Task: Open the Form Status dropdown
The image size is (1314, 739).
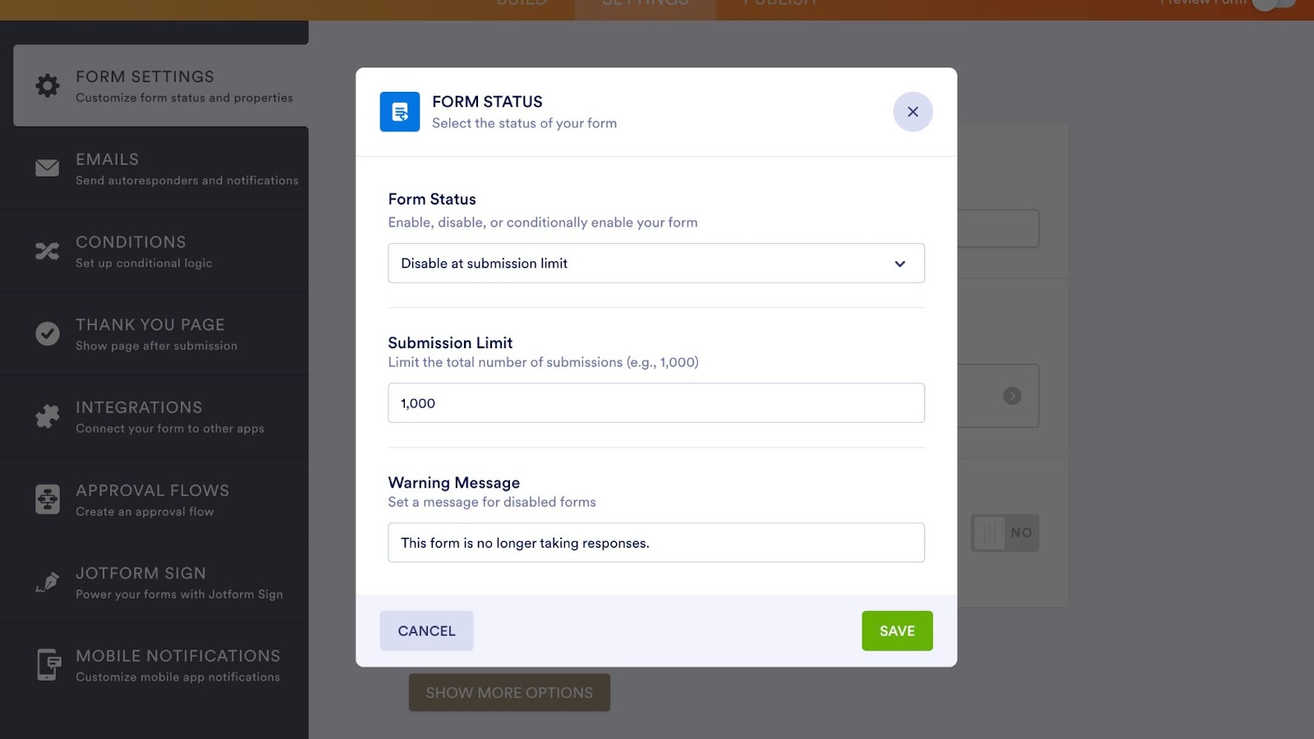Action: (655, 264)
